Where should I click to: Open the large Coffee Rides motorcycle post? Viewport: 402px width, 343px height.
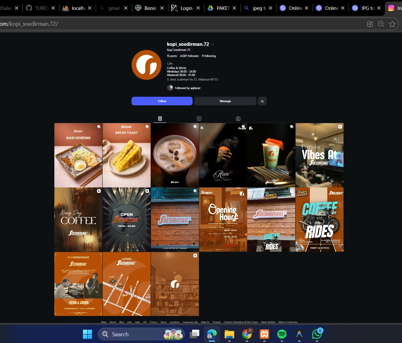(x=319, y=220)
